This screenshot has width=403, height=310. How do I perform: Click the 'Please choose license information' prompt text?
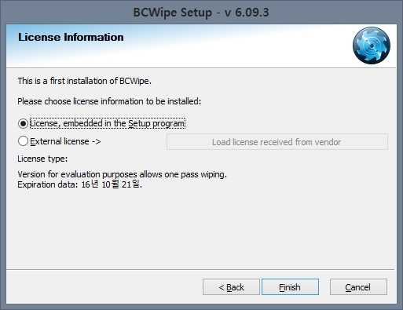(109, 101)
